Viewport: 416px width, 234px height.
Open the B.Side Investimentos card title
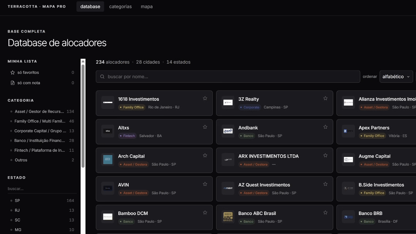click(381, 185)
